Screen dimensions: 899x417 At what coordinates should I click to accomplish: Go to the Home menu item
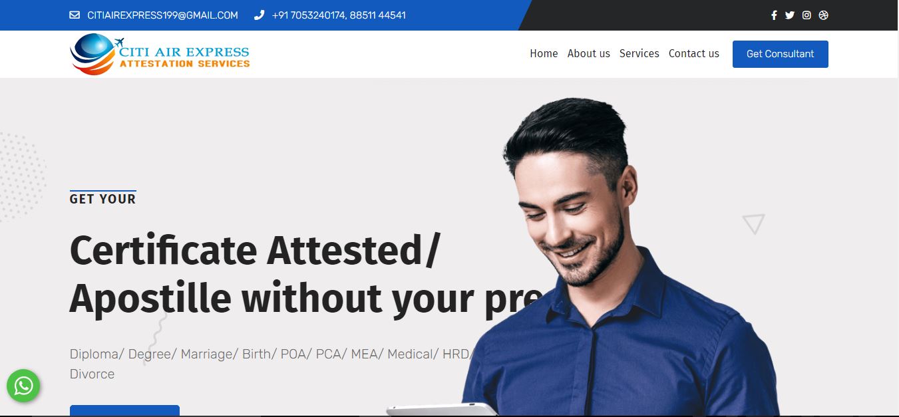tap(544, 54)
